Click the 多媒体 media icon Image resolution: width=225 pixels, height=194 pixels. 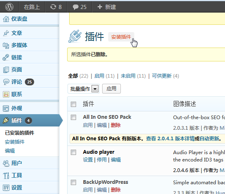6,45
